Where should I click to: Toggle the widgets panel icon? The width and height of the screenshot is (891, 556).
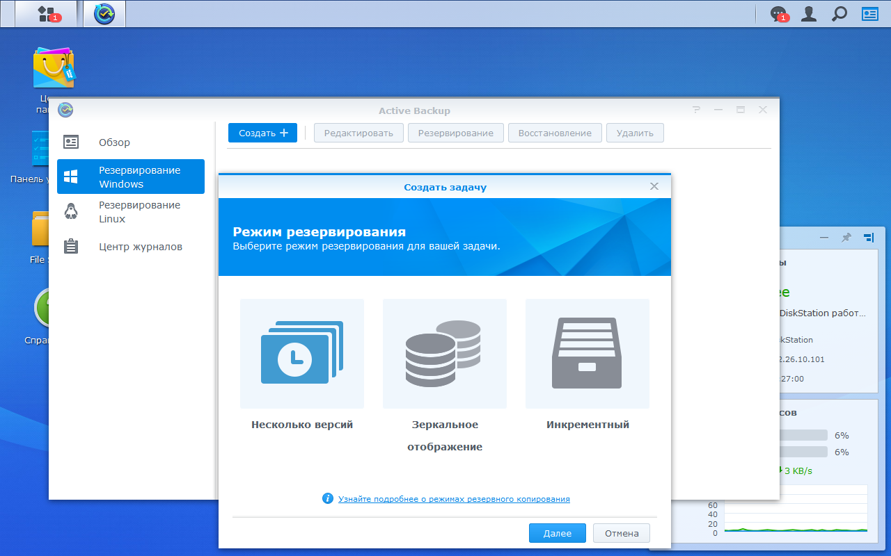[870, 14]
